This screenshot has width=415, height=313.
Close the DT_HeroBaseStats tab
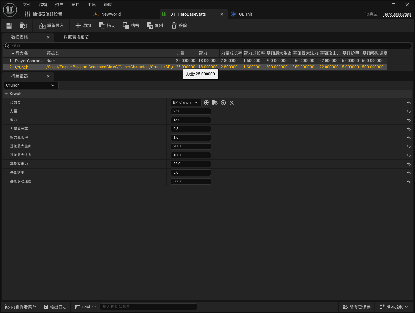point(222,14)
